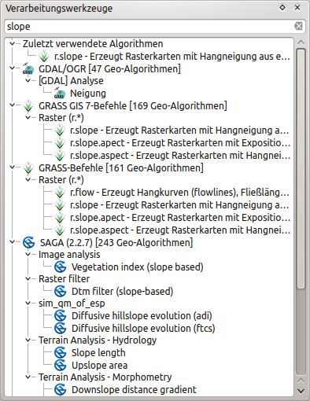Click the Terrain Analysis - Hydrology label

click(98, 340)
